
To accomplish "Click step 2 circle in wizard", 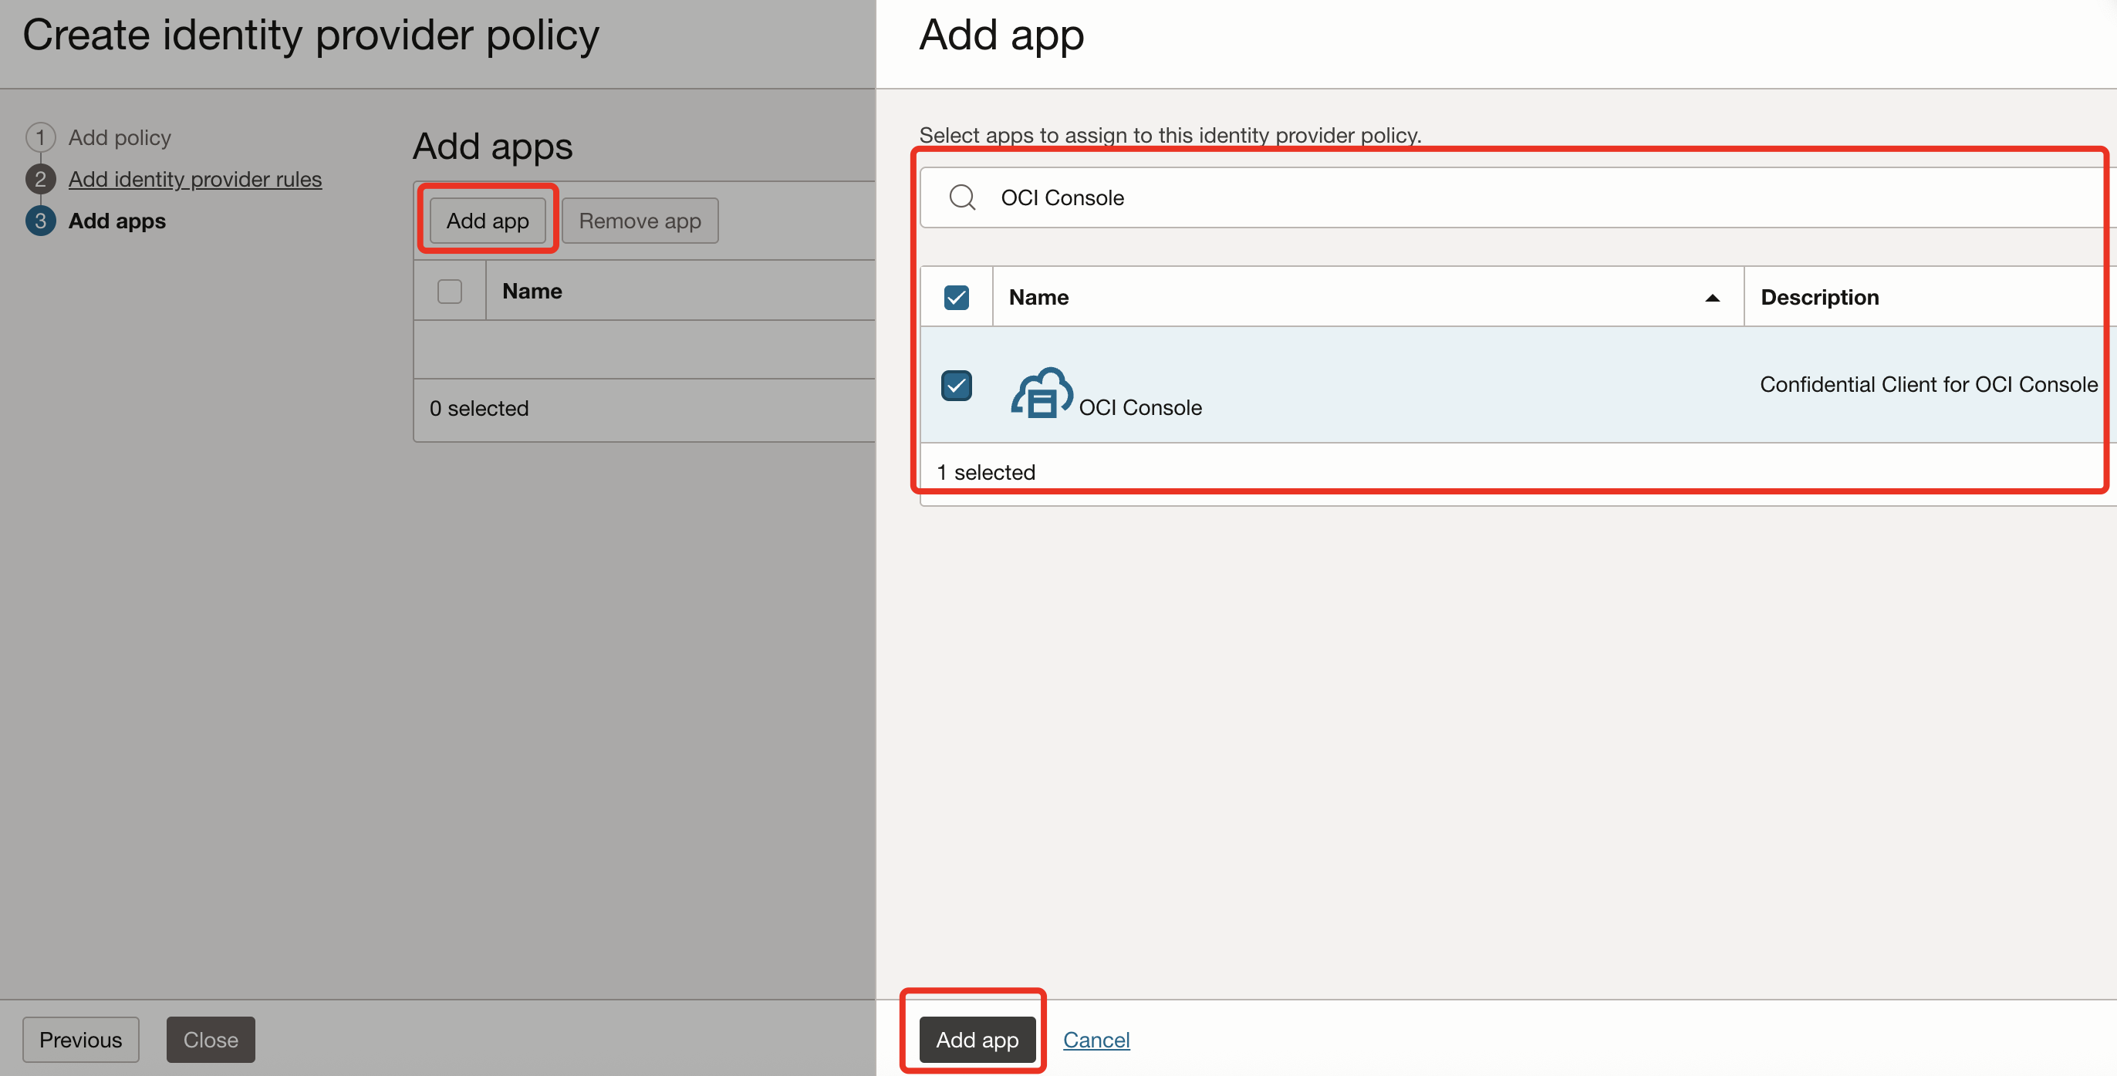I will pos(40,179).
